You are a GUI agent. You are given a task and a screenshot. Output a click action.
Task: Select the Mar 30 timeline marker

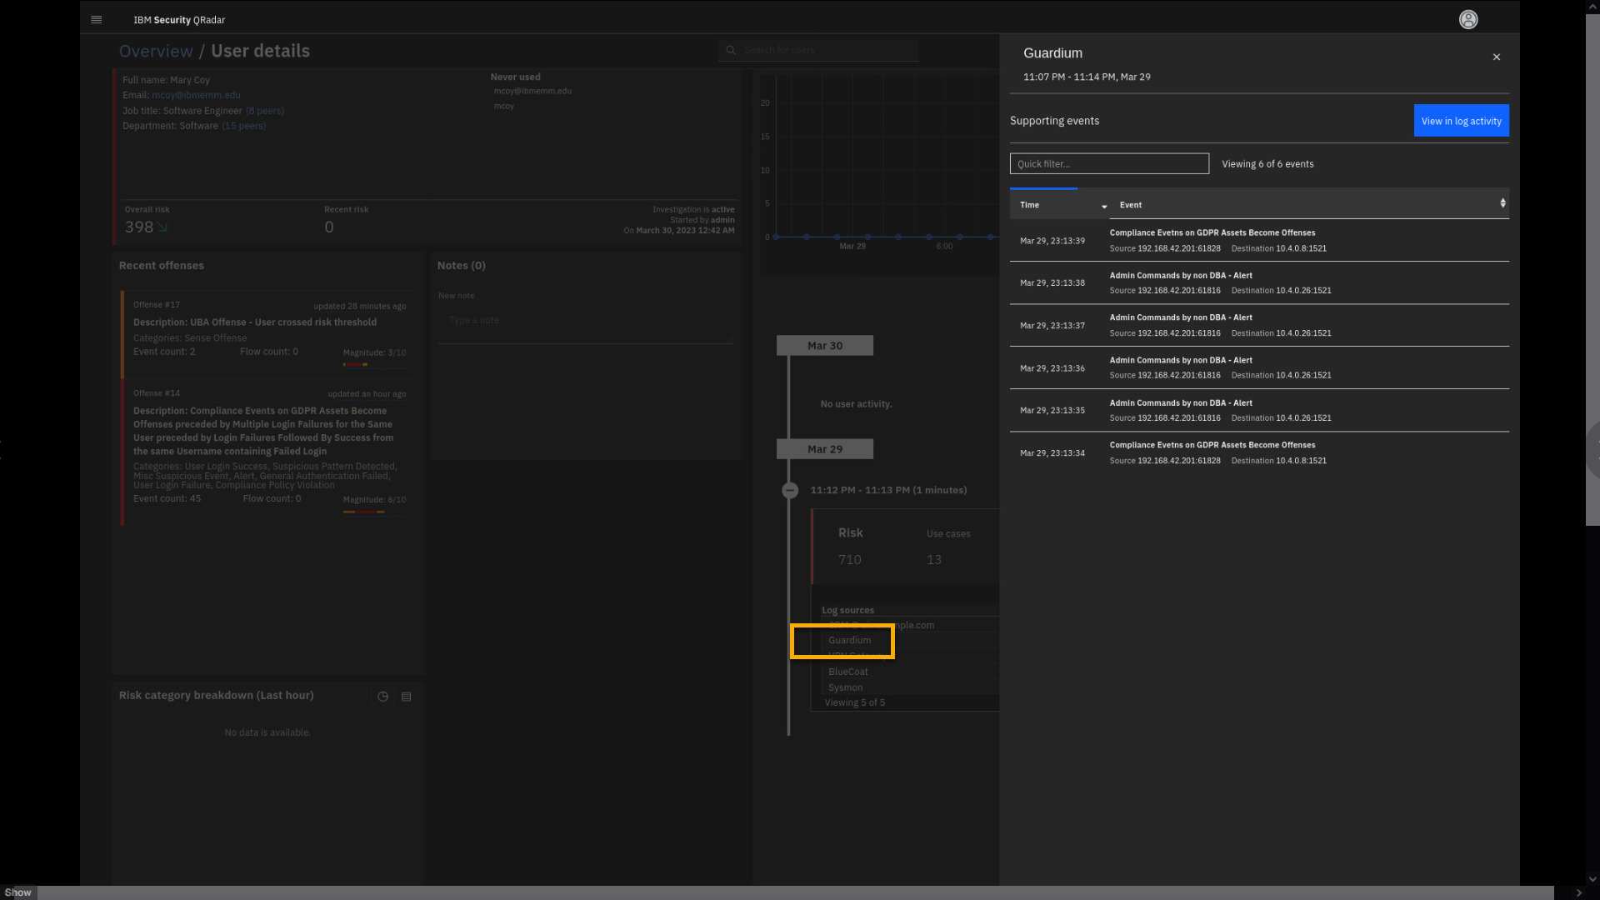tap(824, 346)
